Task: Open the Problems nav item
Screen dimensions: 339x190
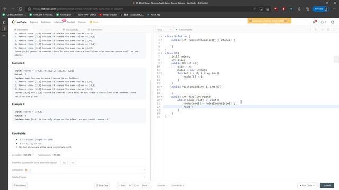Action: pos(46,22)
